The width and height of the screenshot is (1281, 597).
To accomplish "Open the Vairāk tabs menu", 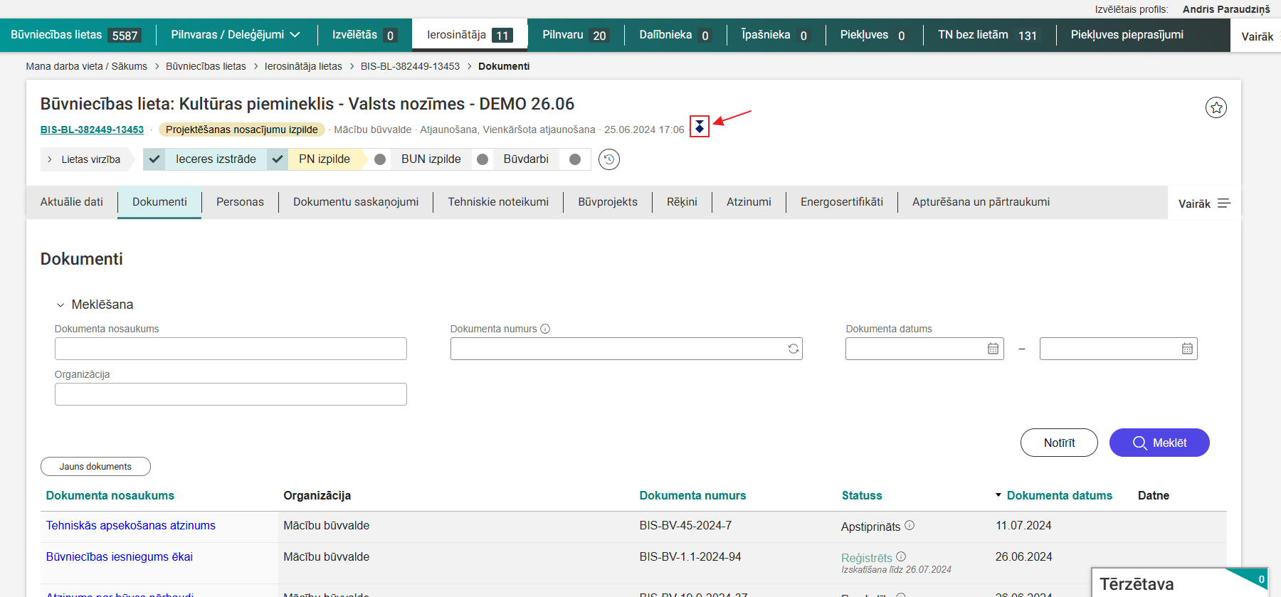I will pos(1203,204).
